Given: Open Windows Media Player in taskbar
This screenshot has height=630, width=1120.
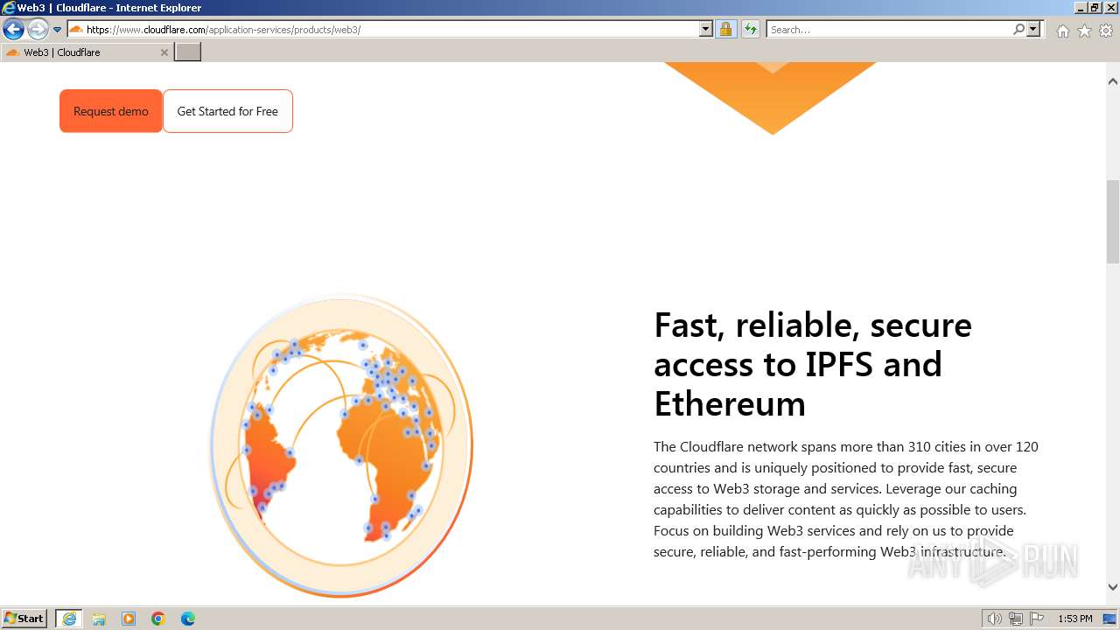Looking at the screenshot, I should (129, 619).
